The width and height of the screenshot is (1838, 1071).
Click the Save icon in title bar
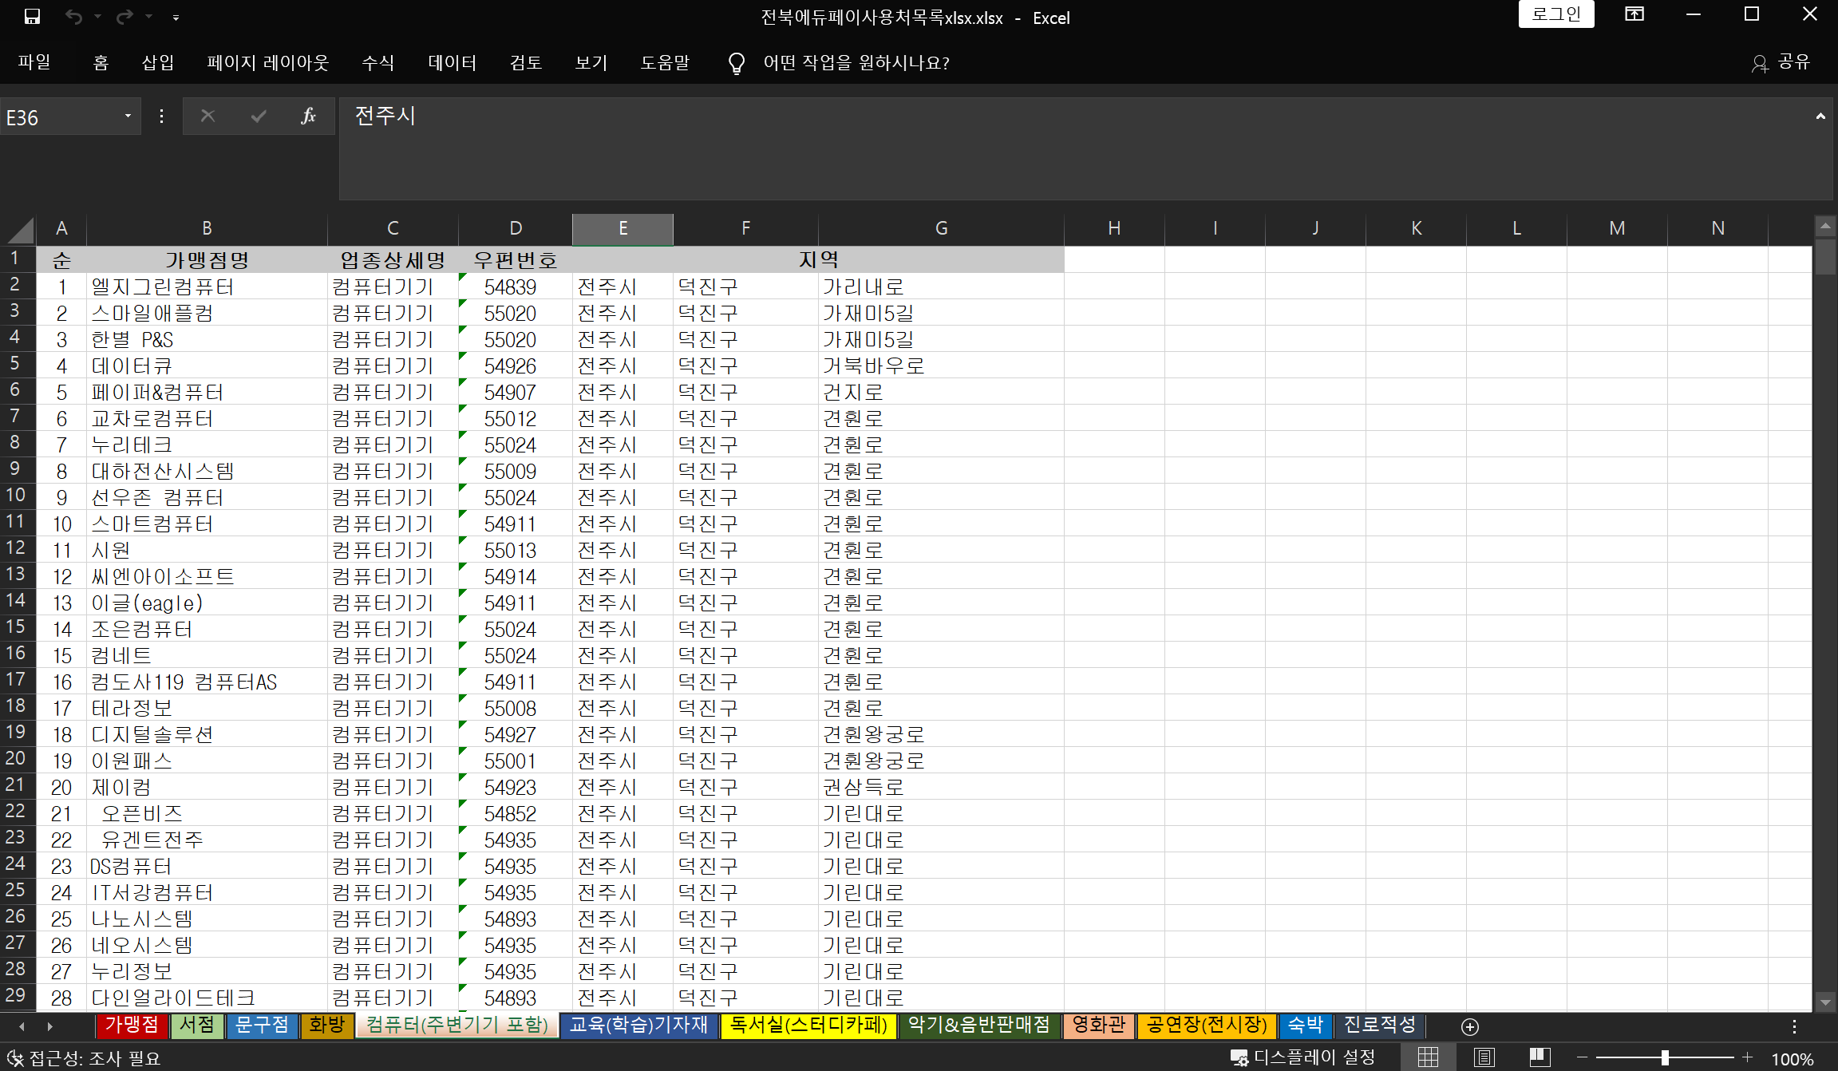[x=32, y=16]
